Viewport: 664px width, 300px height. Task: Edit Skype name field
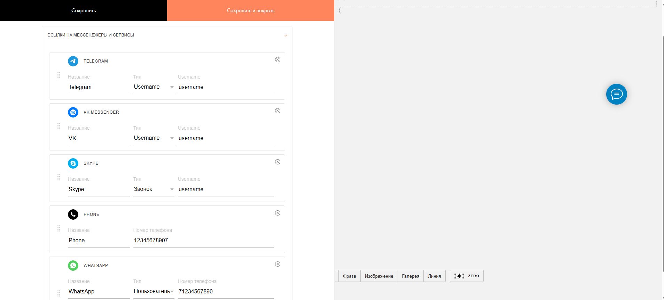(x=99, y=189)
